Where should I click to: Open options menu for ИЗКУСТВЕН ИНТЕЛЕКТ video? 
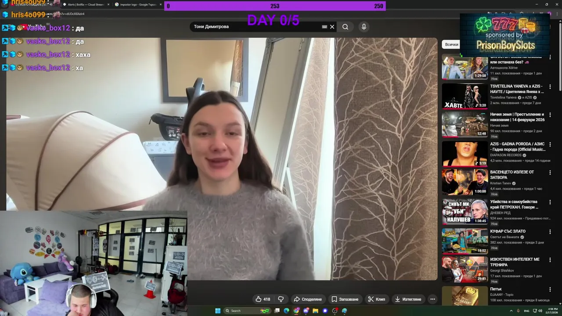(x=550, y=260)
